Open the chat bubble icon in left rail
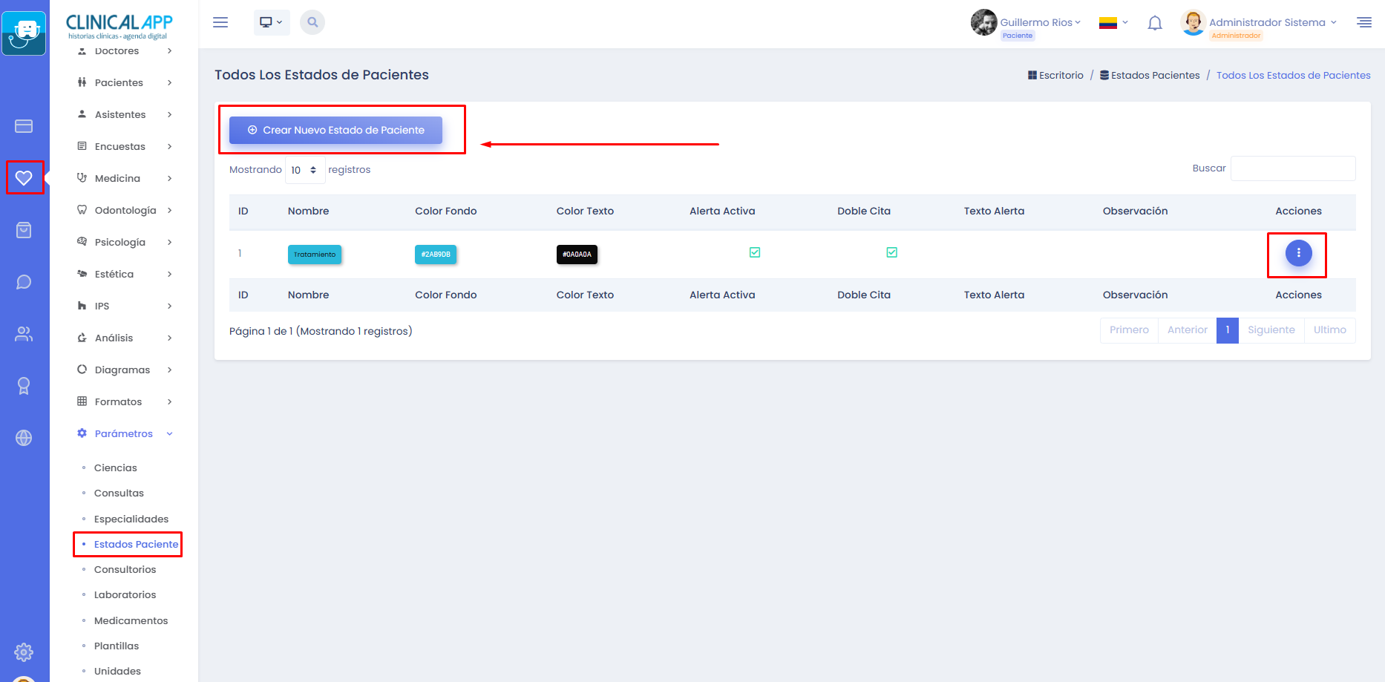 [24, 282]
